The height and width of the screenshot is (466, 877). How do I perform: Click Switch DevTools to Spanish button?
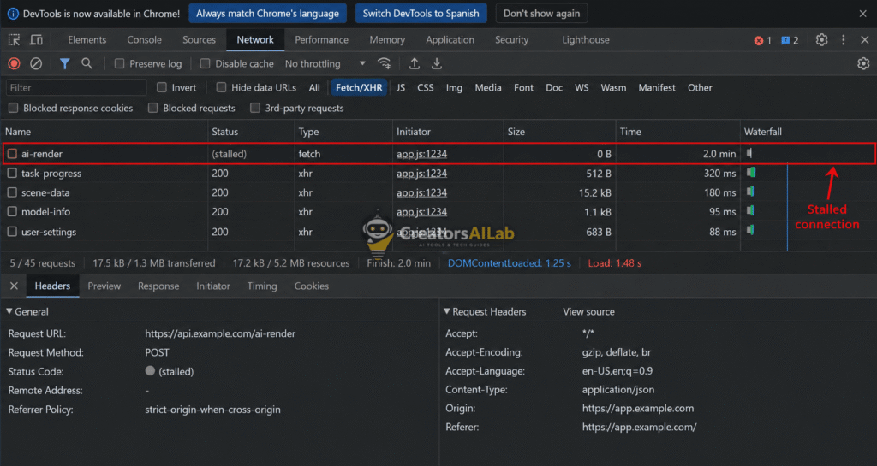point(421,14)
